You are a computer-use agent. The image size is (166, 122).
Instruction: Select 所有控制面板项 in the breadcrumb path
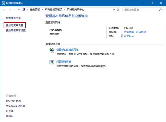pyautogui.click(x=53, y=10)
